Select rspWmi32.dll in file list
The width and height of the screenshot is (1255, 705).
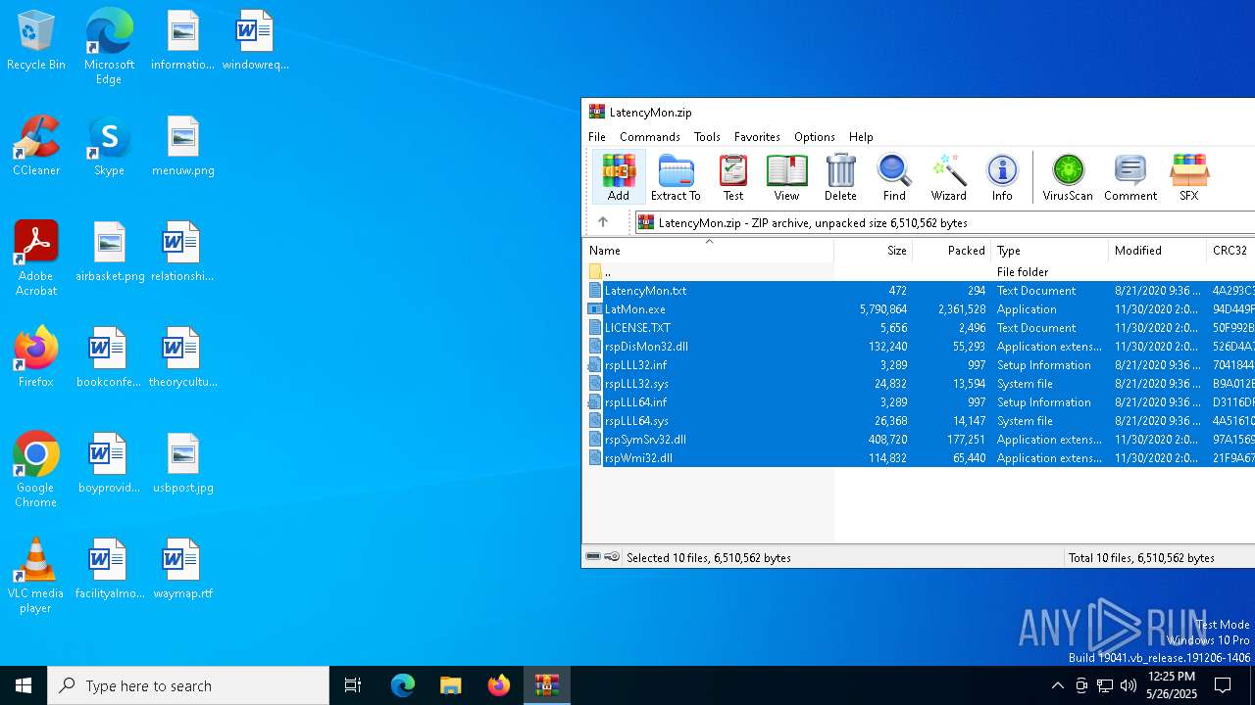[x=919, y=458]
